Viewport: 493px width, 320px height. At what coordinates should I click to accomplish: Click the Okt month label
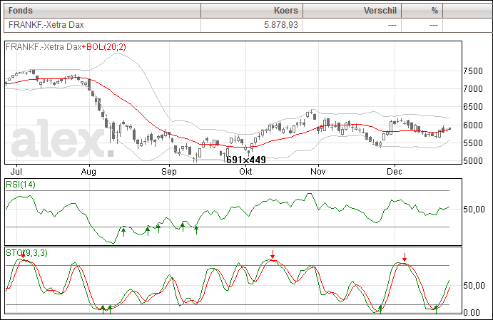coord(245,172)
